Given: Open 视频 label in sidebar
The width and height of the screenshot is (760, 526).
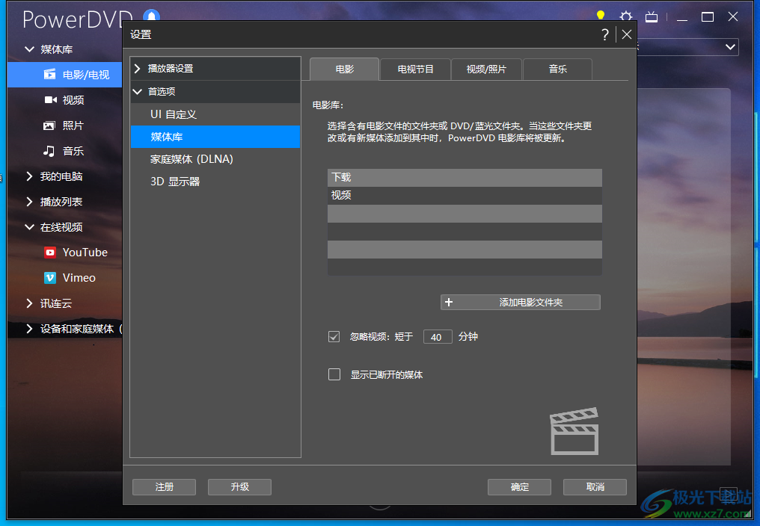Looking at the screenshot, I should tap(73, 100).
